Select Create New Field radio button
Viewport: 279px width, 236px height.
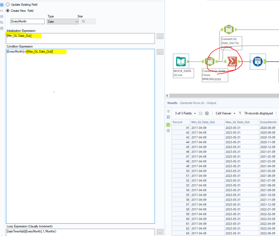[8, 11]
